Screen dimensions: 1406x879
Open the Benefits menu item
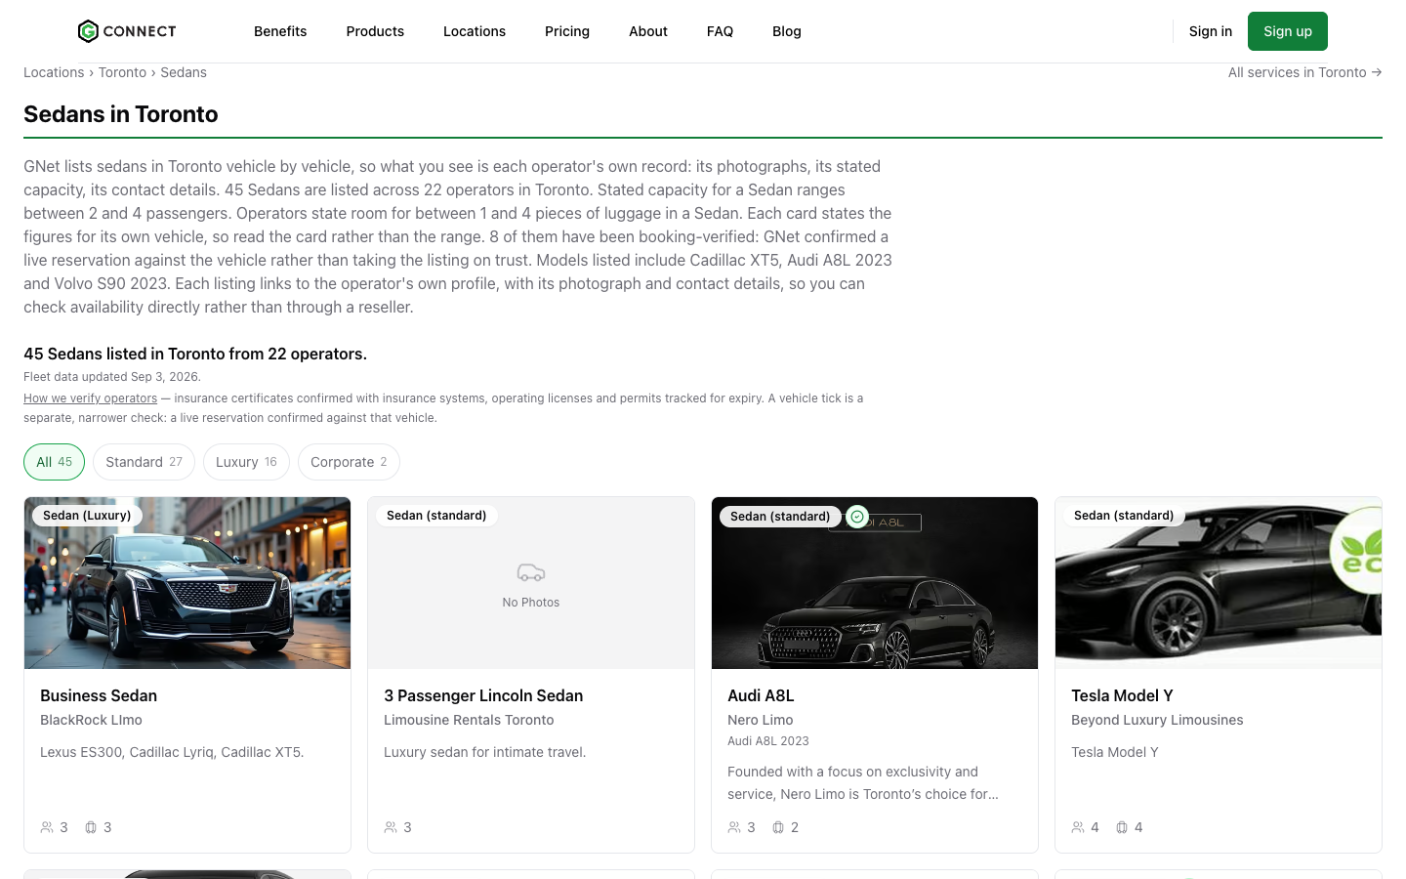[x=280, y=31]
